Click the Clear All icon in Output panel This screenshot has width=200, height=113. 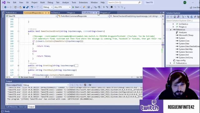85,85
